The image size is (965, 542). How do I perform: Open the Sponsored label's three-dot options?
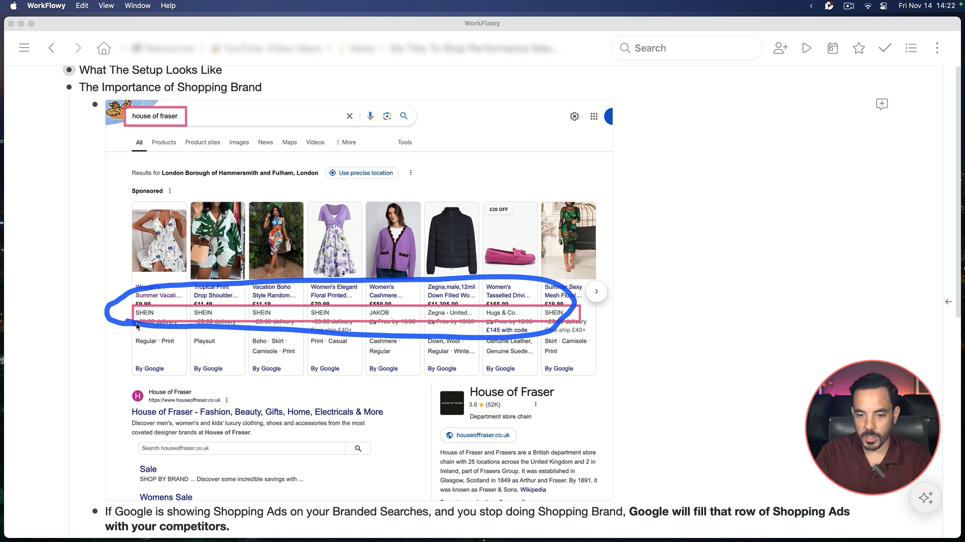click(169, 191)
